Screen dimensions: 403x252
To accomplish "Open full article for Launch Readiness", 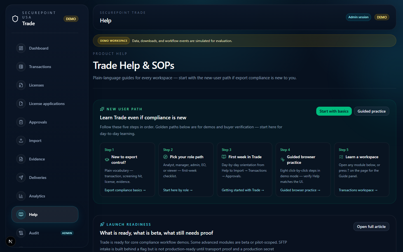I will [371, 227].
